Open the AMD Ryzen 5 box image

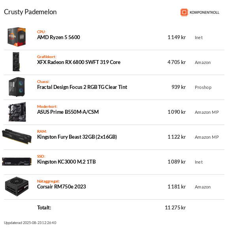(x=17, y=37)
